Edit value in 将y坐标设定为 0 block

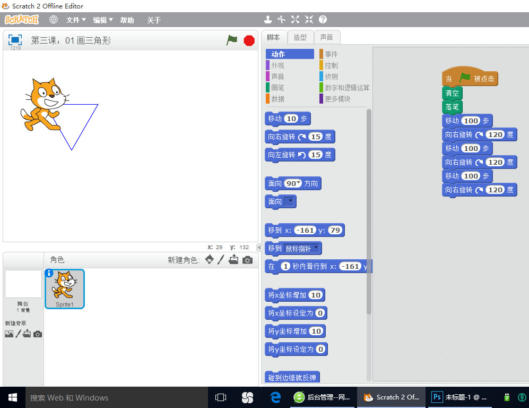[321, 349]
